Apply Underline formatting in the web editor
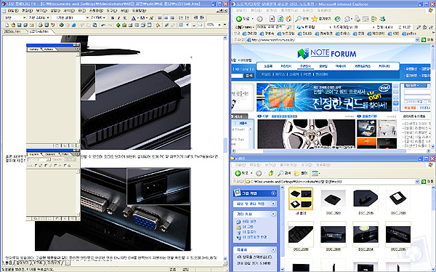The width and height of the screenshot is (436, 272). coord(125,17)
